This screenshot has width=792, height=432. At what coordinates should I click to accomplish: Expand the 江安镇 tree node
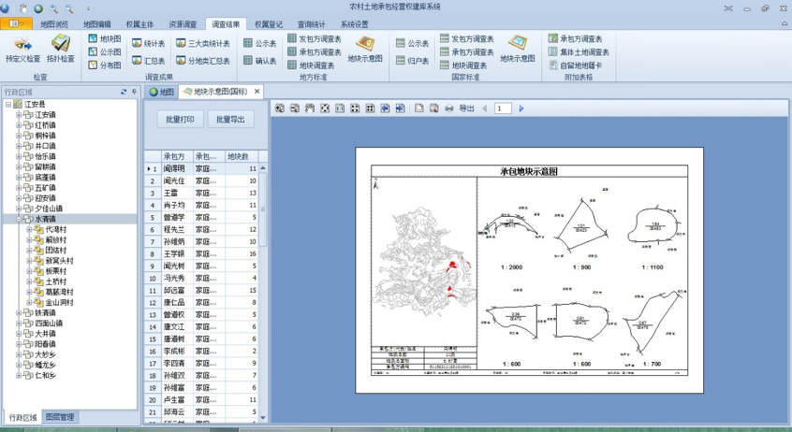click(18, 115)
